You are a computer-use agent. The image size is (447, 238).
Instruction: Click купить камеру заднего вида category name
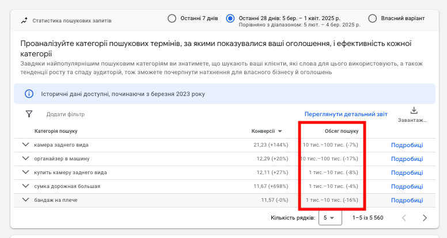tap(70, 172)
